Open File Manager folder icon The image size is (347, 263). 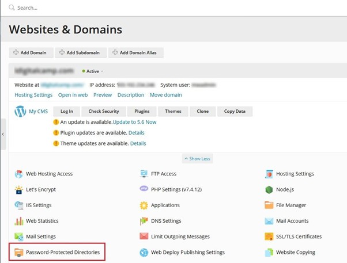269,205
